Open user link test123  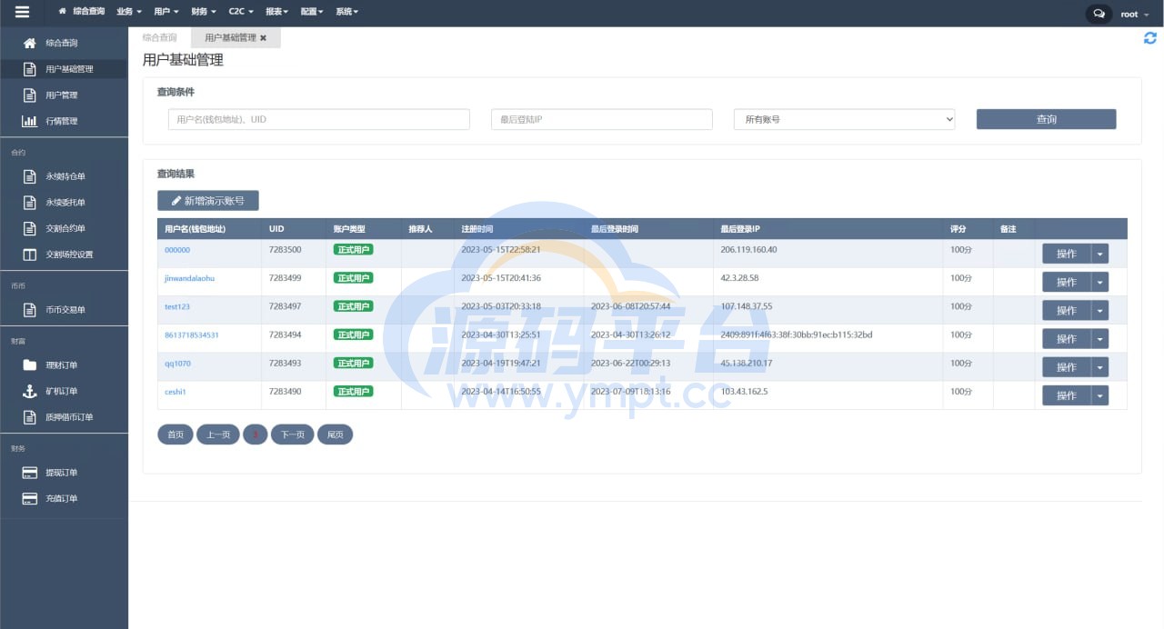(x=177, y=306)
